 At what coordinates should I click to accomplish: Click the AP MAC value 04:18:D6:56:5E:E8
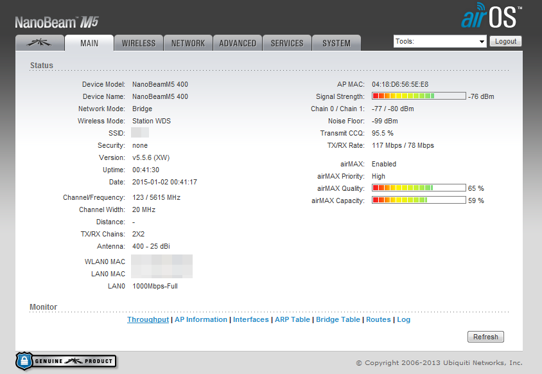(400, 84)
